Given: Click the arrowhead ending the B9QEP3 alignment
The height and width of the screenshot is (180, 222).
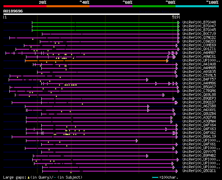Looking at the screenshot, I should (x=174, y=99).
